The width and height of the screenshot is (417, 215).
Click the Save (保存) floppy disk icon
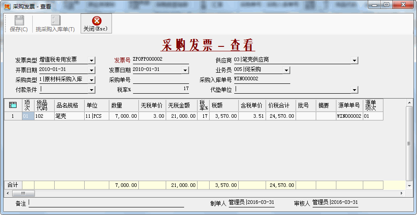tap(19, 20)
